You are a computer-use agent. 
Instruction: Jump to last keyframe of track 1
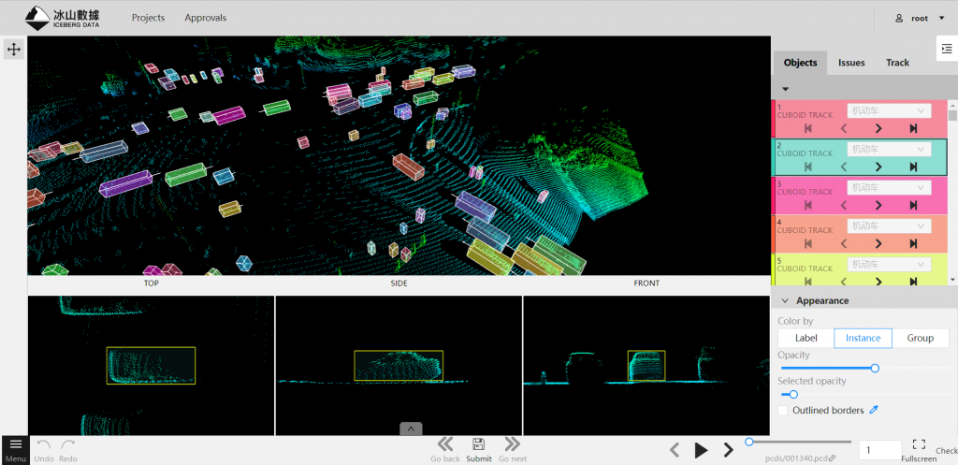point(913,128)
